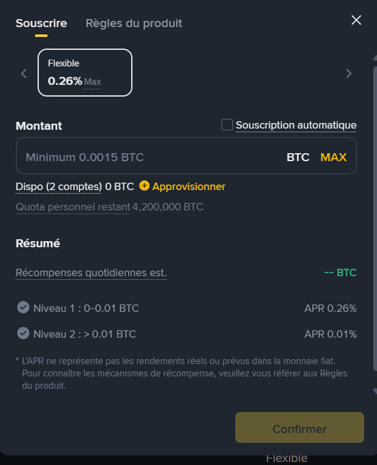377x465 pixels.
Task: Open the Approvisionner link
Action: click(188, 186)
